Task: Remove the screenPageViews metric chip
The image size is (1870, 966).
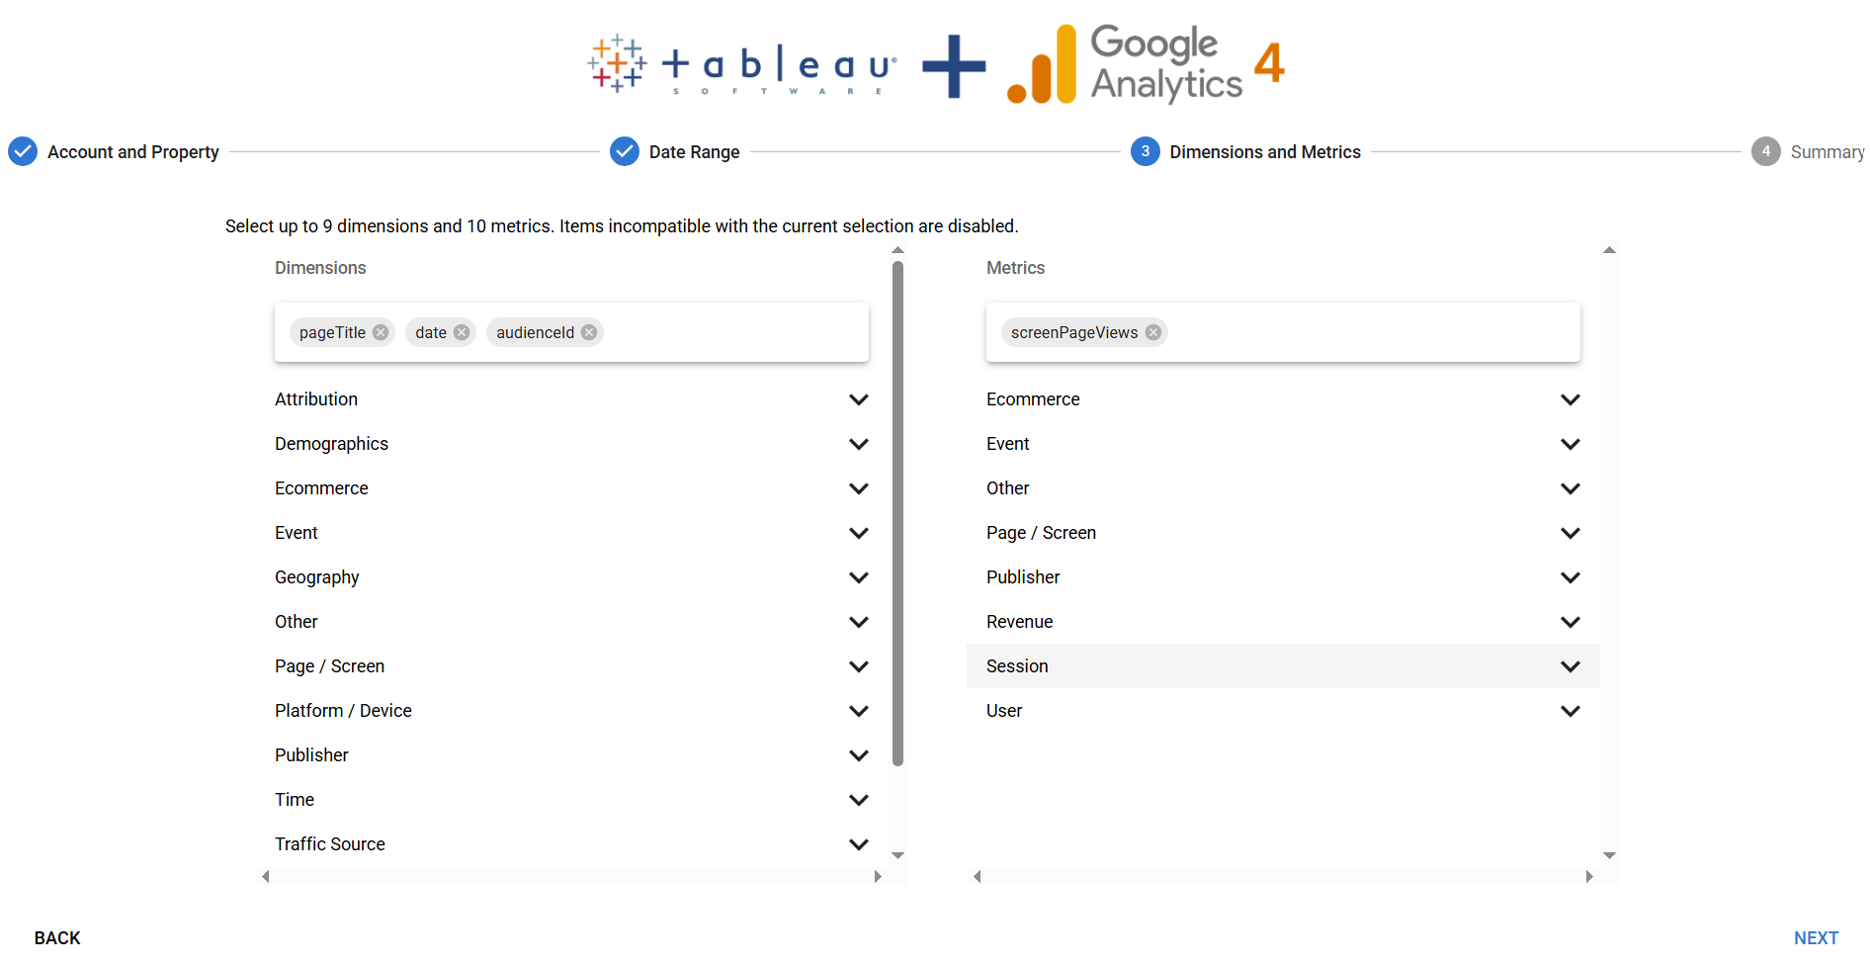Action: pyautogui.click(x=1153, y=332)
